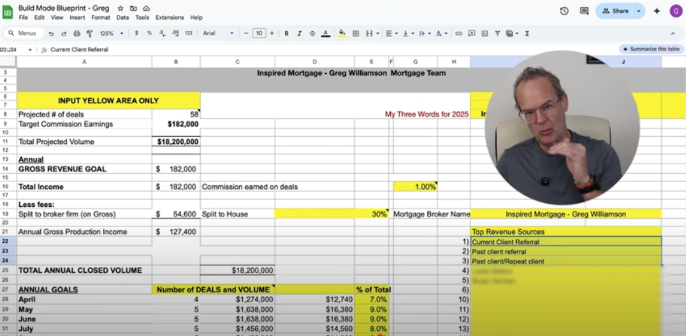Expand the arrow beside Share
Image resolution: width=686 pixels, height=336 pixels.
[638, 11]
